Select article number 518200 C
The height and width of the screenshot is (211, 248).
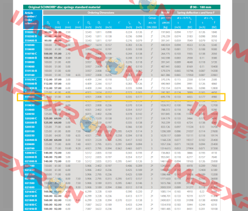pos(31,32)
